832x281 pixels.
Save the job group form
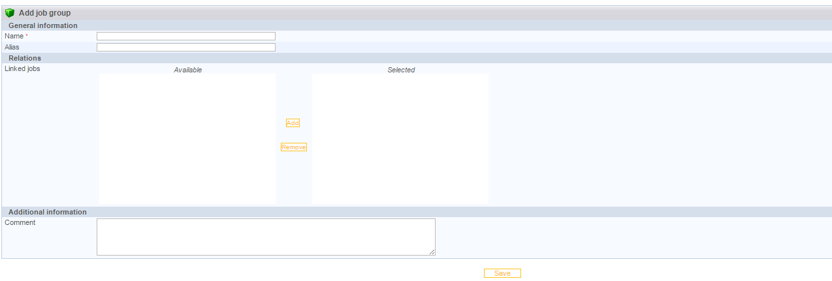pos(502,273)
